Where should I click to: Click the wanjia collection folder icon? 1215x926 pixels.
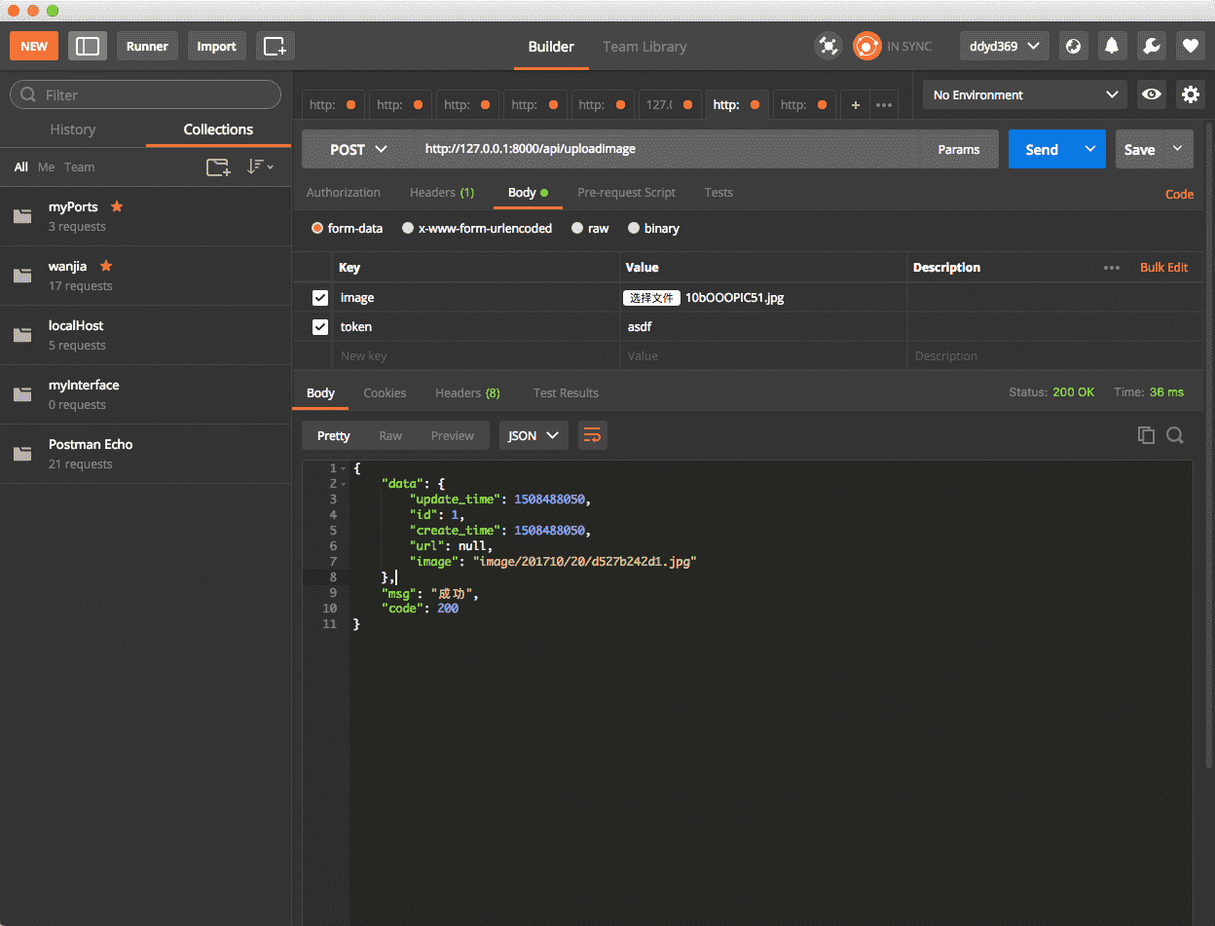click(22, 276)
